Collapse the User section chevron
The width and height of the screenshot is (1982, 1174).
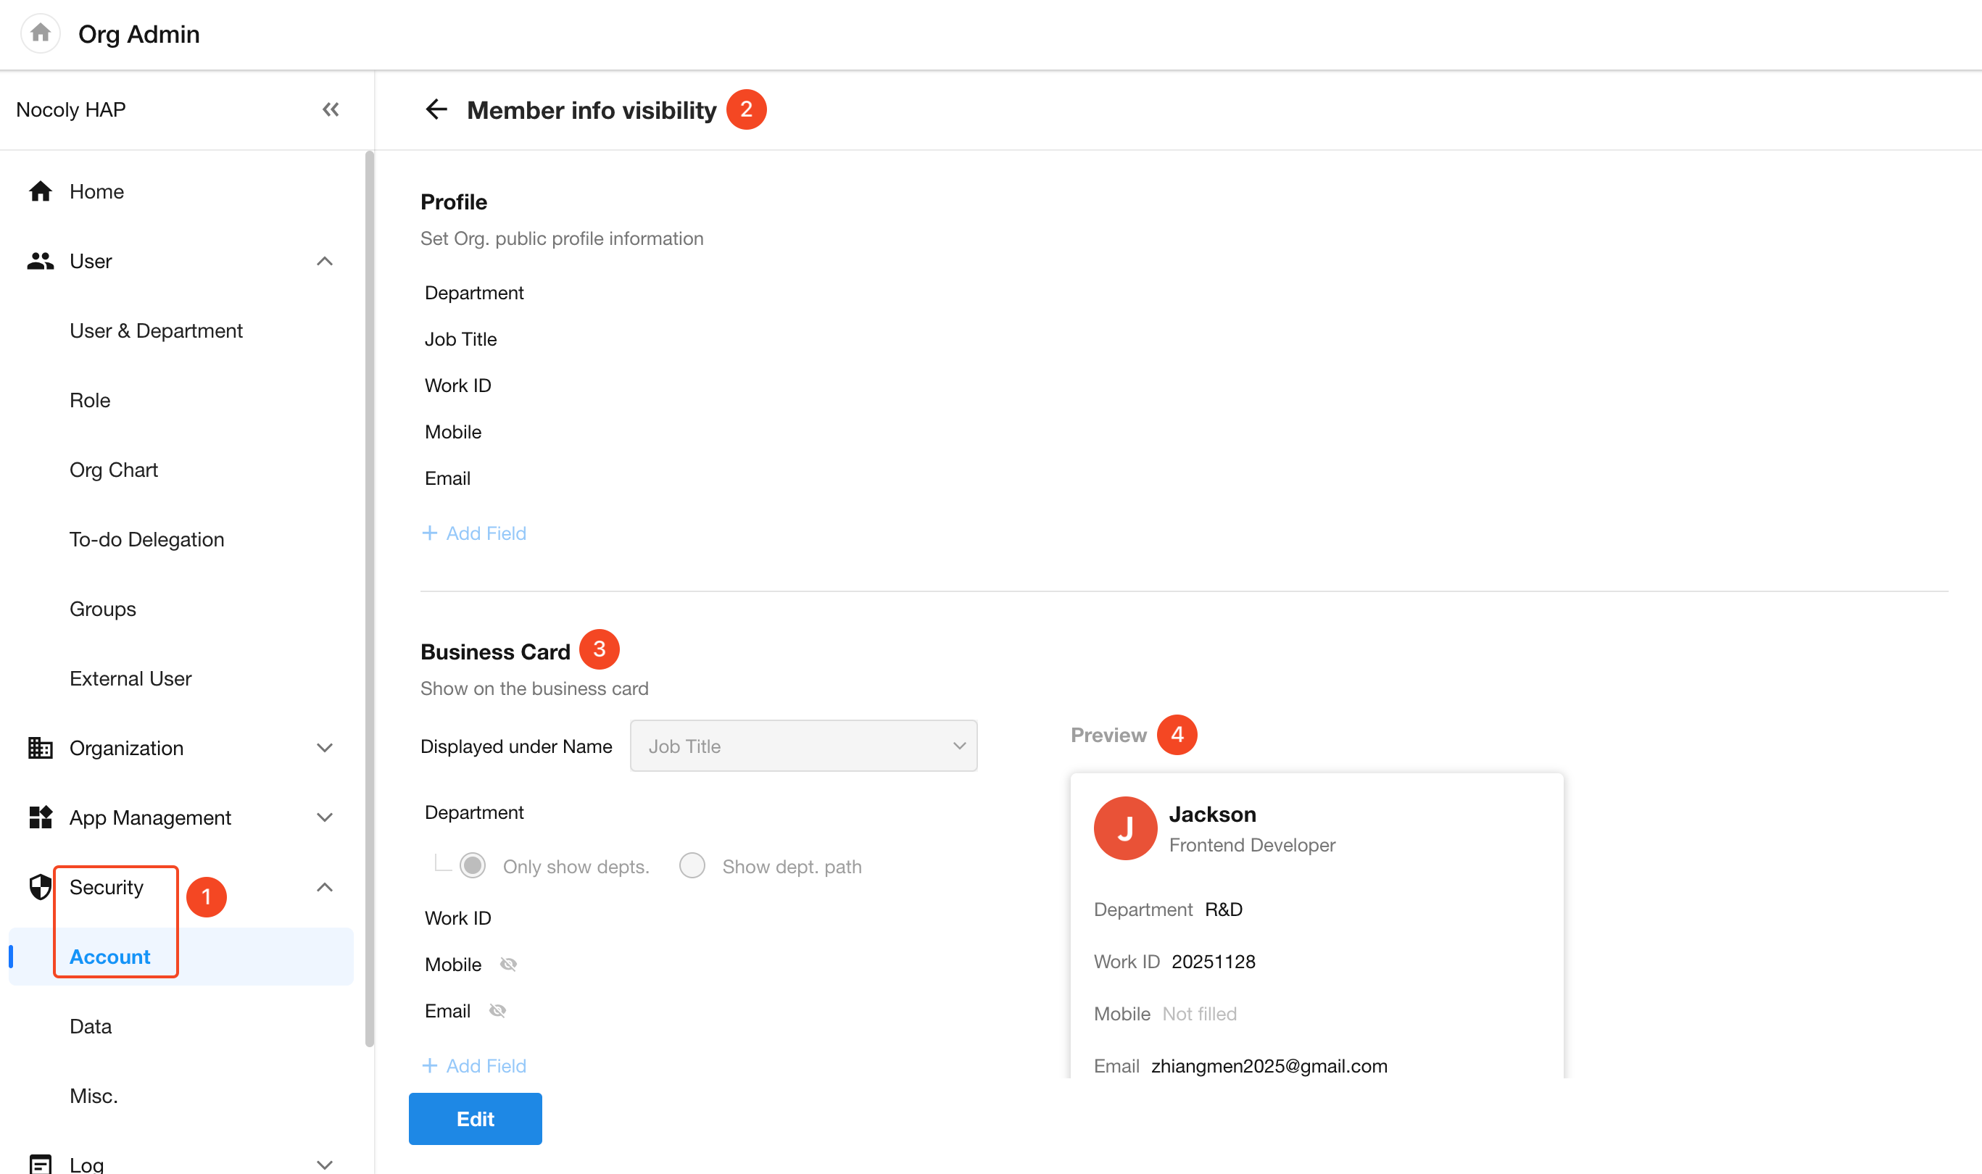[x=324, y=261]
